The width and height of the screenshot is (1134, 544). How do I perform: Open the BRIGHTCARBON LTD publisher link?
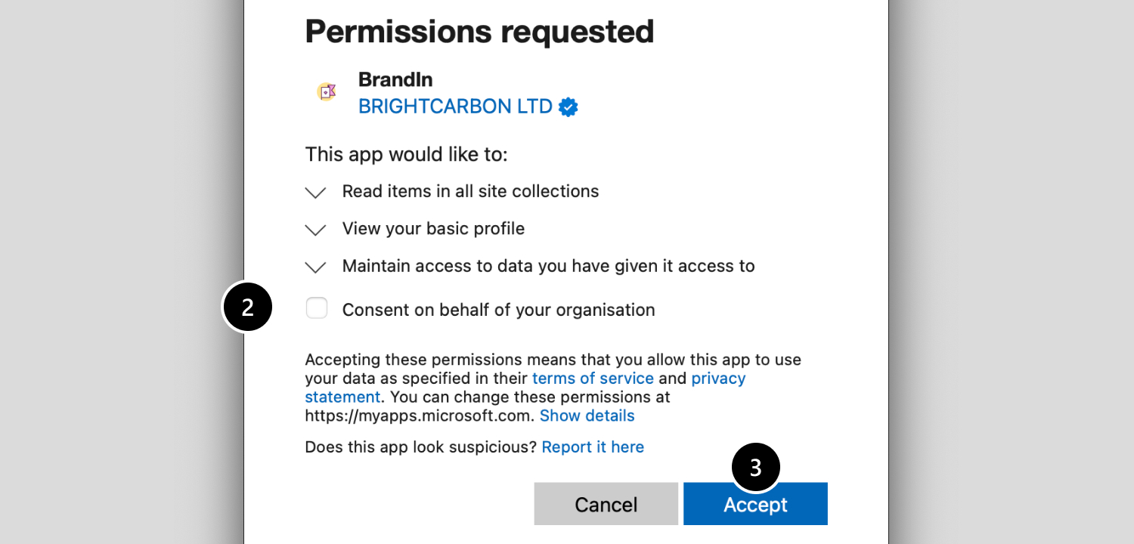point(455,107)
